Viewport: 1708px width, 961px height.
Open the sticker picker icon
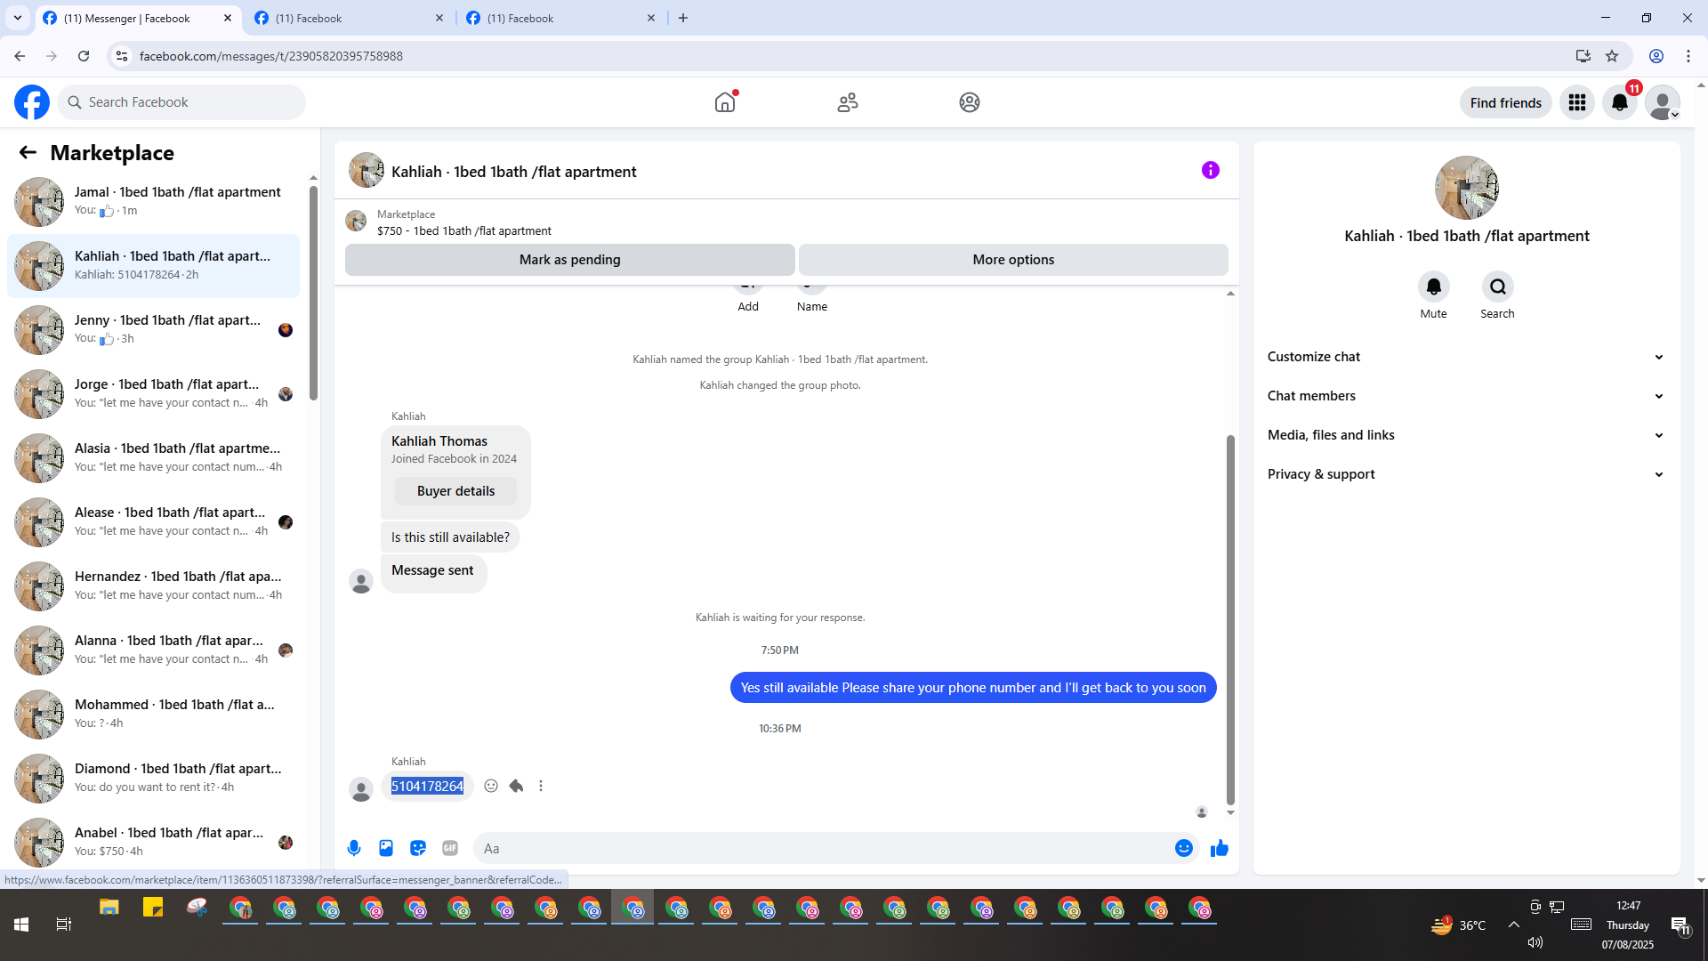pos(418,848)
